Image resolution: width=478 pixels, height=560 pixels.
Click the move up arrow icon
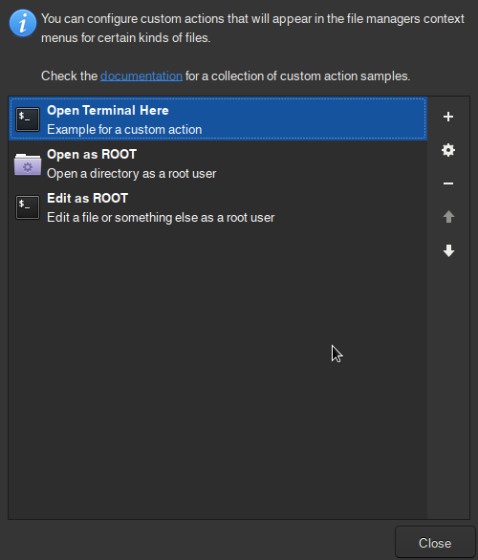tap(448, 216)
